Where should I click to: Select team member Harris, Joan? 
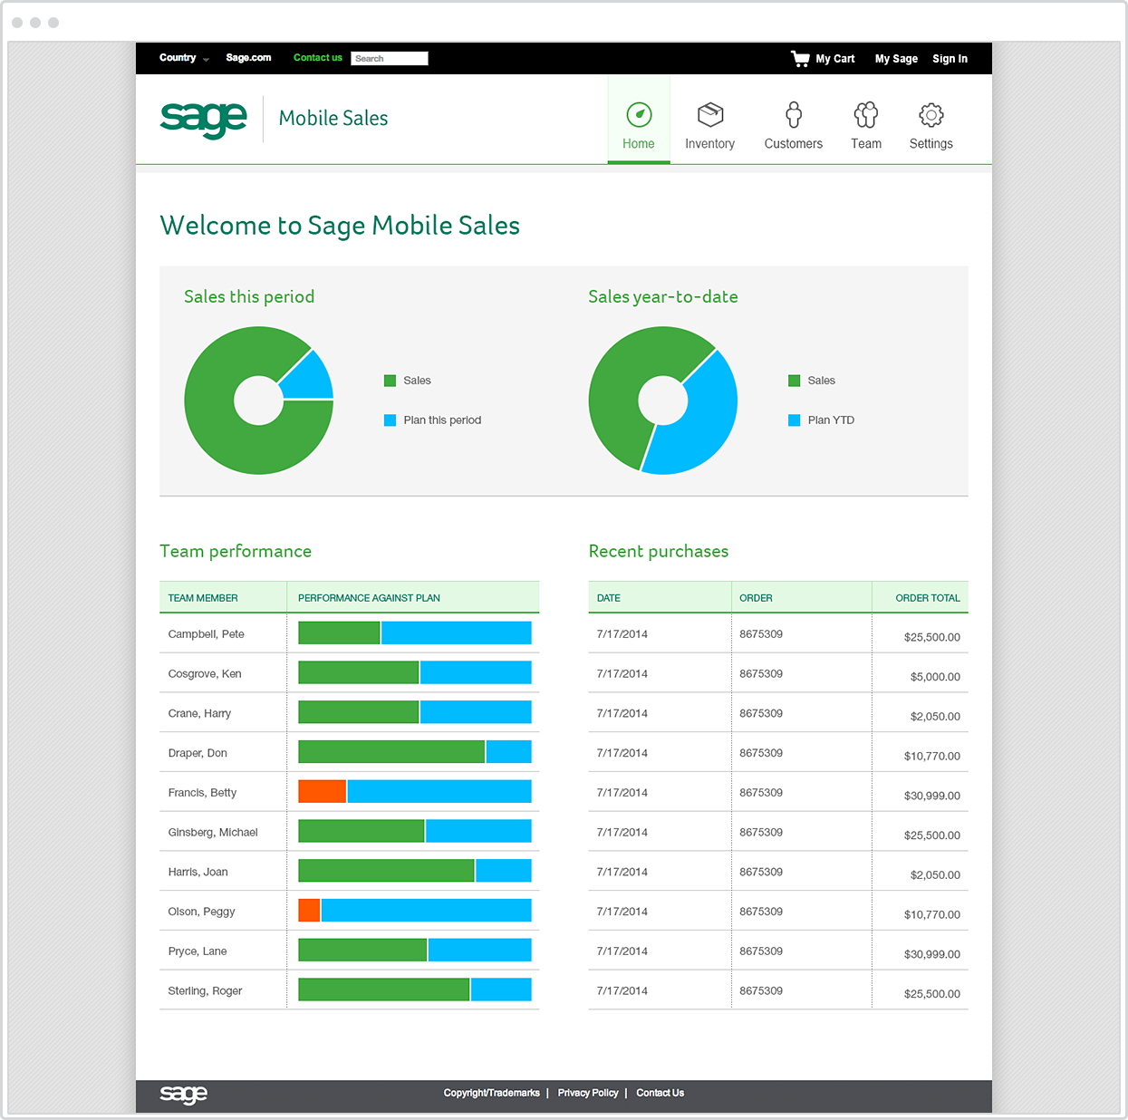(198, 873)
